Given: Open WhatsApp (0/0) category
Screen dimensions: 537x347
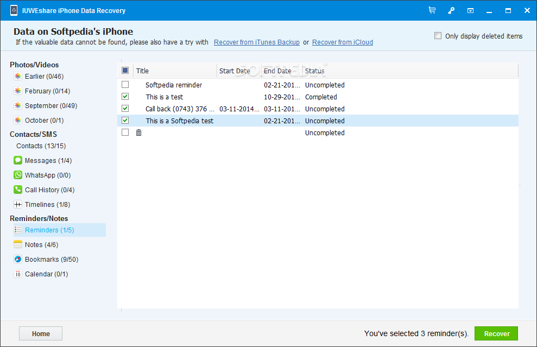Looking at the screenshot, I should click(48, 175).
